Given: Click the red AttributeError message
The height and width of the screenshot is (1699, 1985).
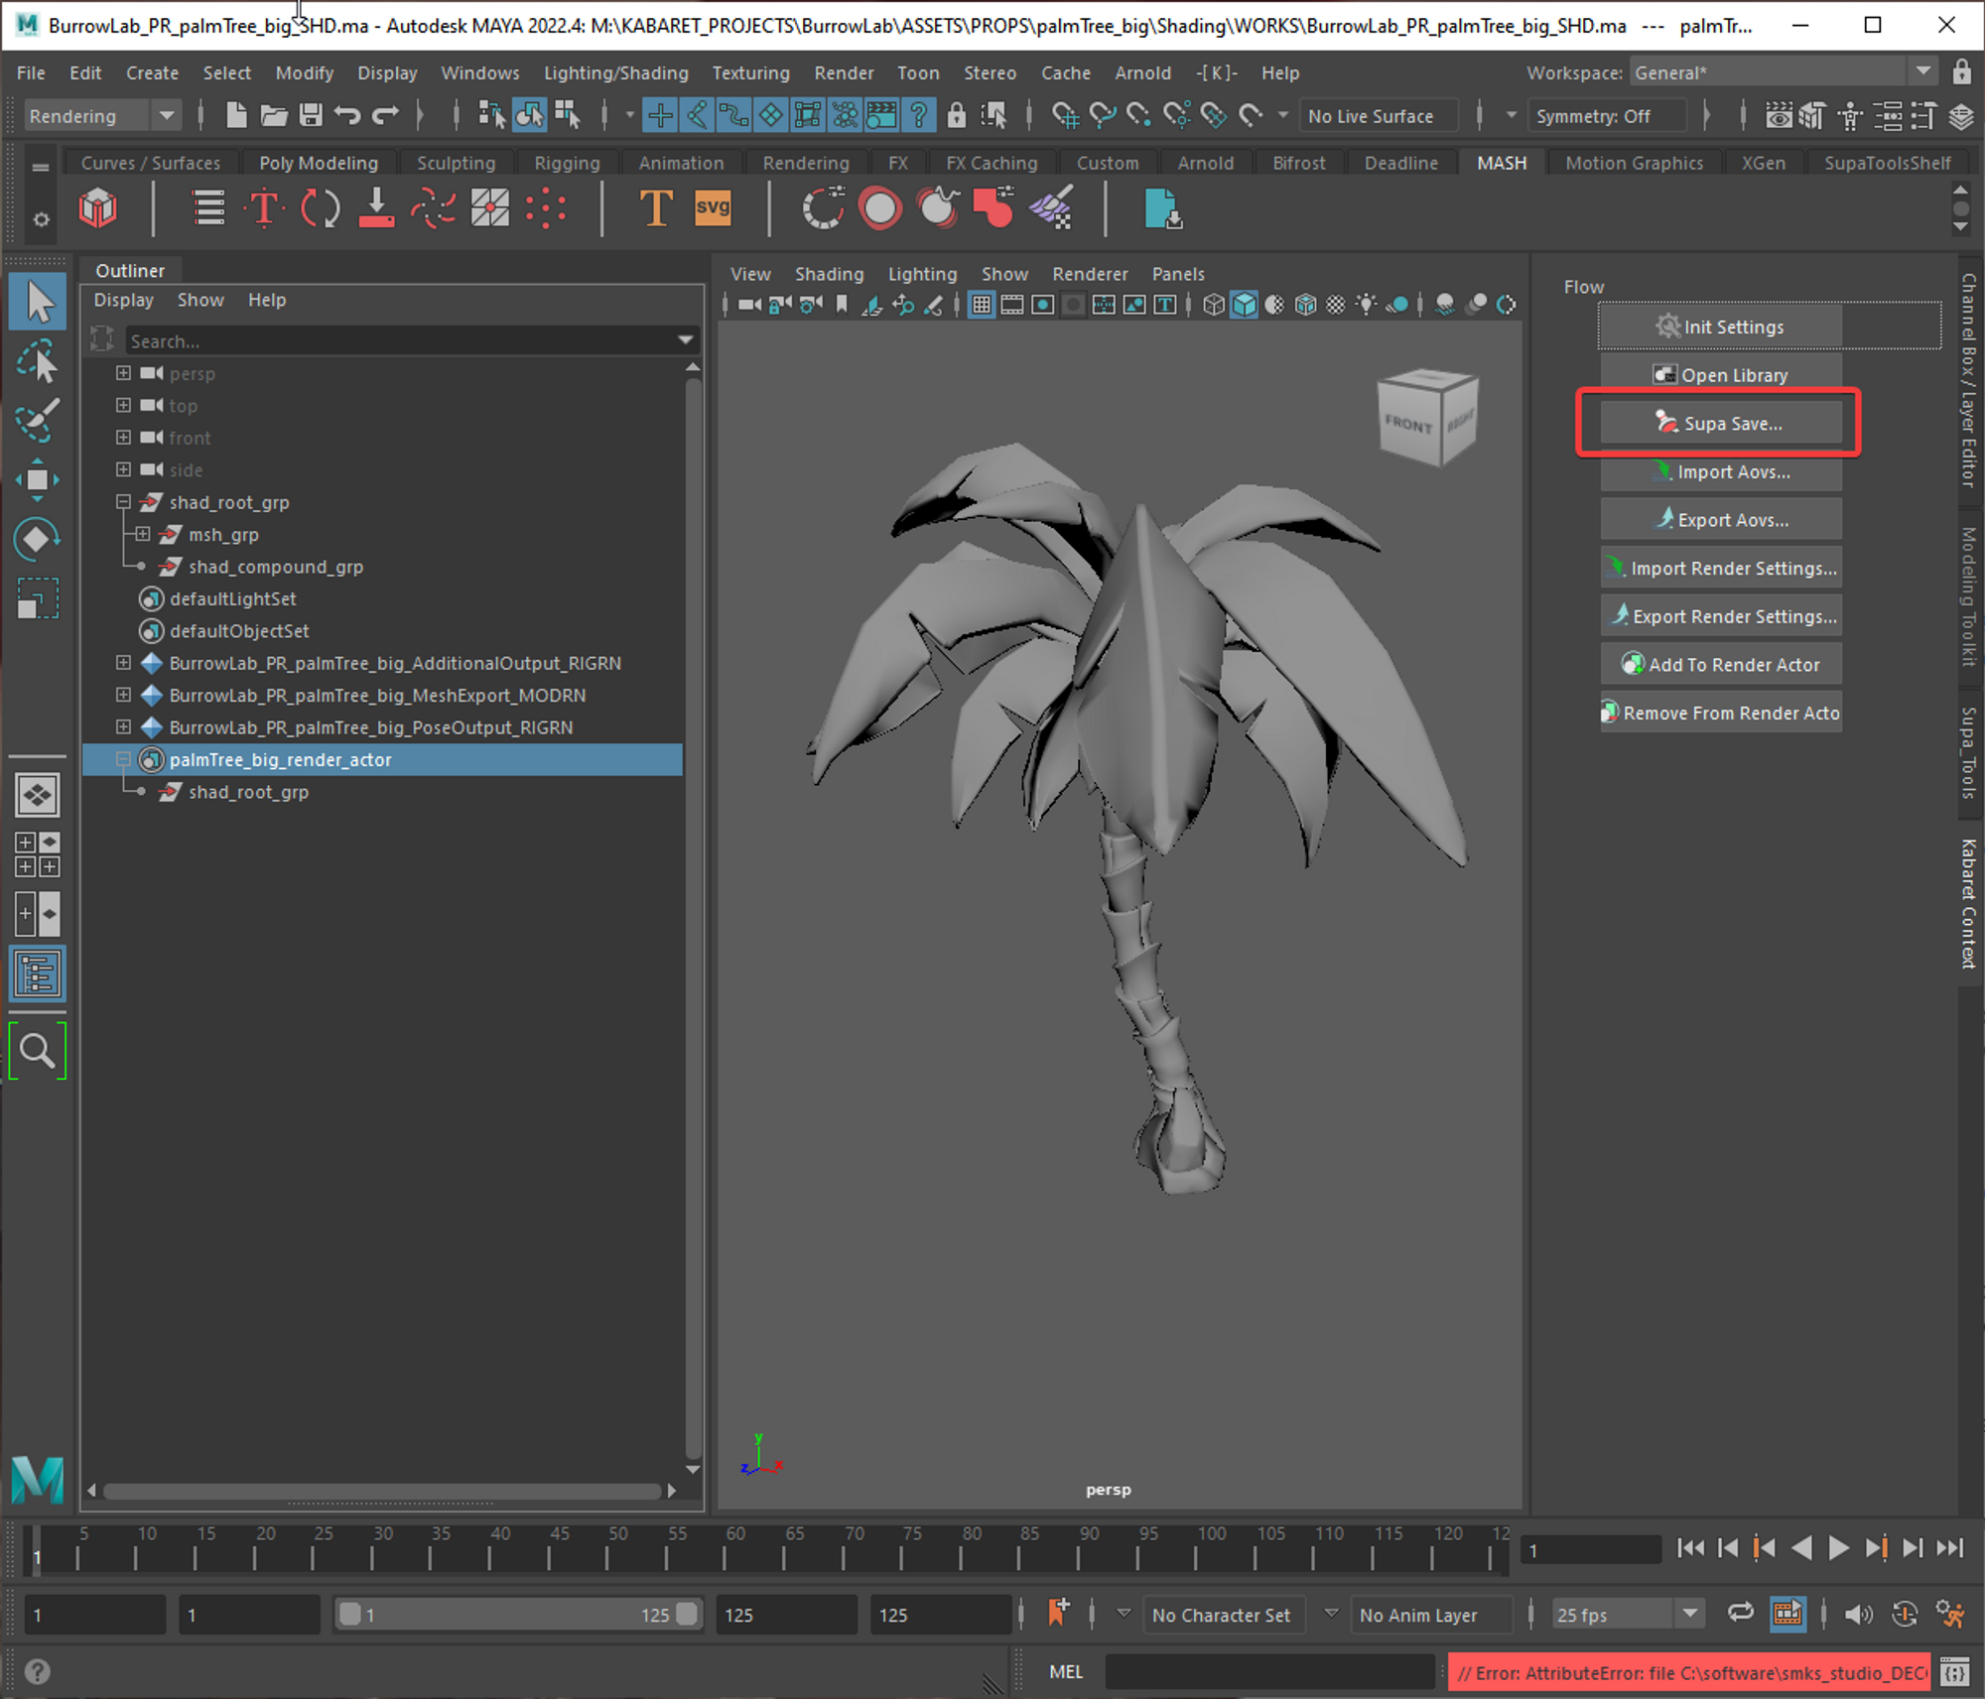Looking at the screenshot, I should 1689,1673.
